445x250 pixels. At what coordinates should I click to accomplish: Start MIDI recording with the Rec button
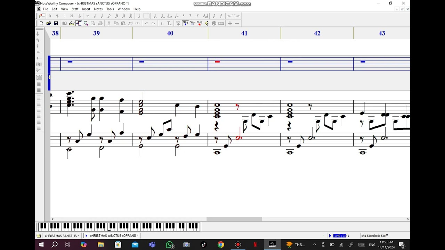click(x=178, y=23)
